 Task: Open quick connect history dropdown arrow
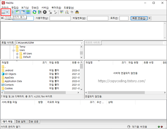[x=150, y=18]
